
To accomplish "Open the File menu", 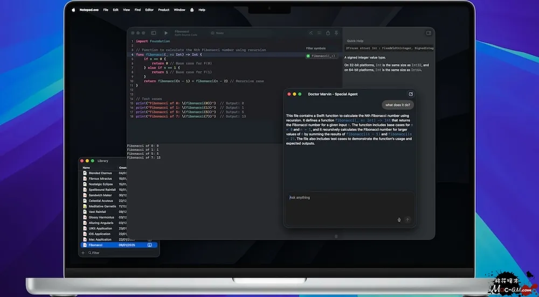I will click(x=106, y=10).
